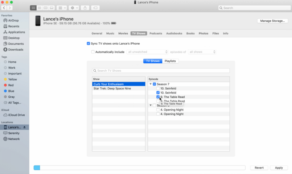Image resolution: width=292 pixels, height=174 pixels.
Task: Click the Revert button
Action: coord(259,168)
